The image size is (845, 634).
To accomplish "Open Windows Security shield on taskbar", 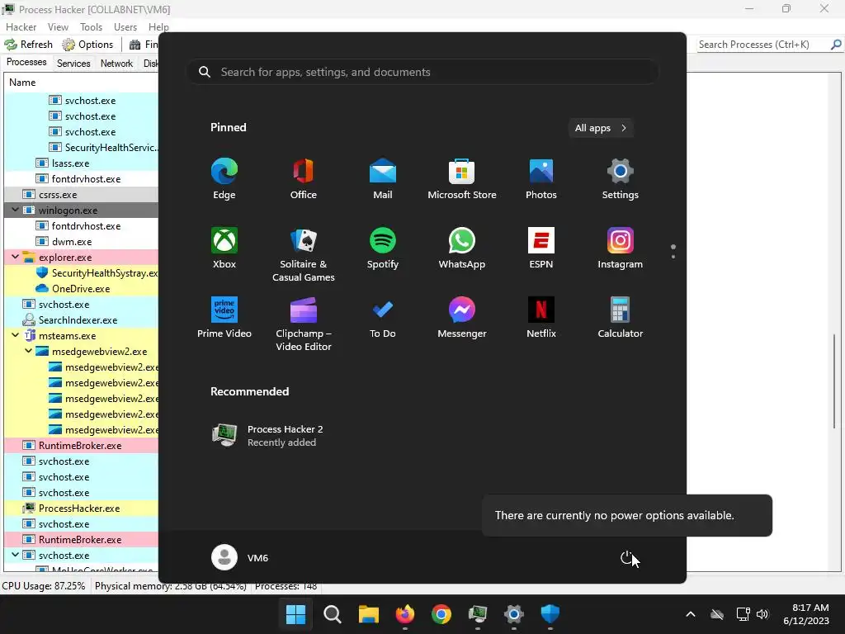I will tap(550, 614).
